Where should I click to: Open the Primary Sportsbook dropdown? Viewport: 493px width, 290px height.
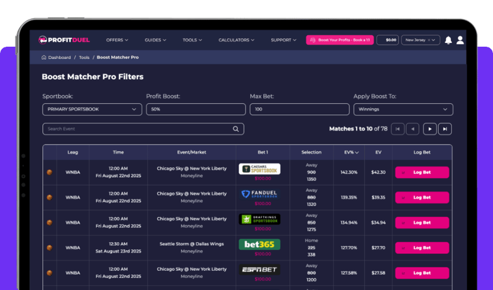click(92, 109)
